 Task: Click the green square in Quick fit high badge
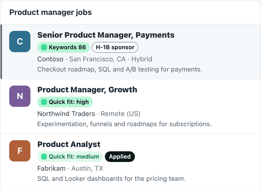coord(44,102)
